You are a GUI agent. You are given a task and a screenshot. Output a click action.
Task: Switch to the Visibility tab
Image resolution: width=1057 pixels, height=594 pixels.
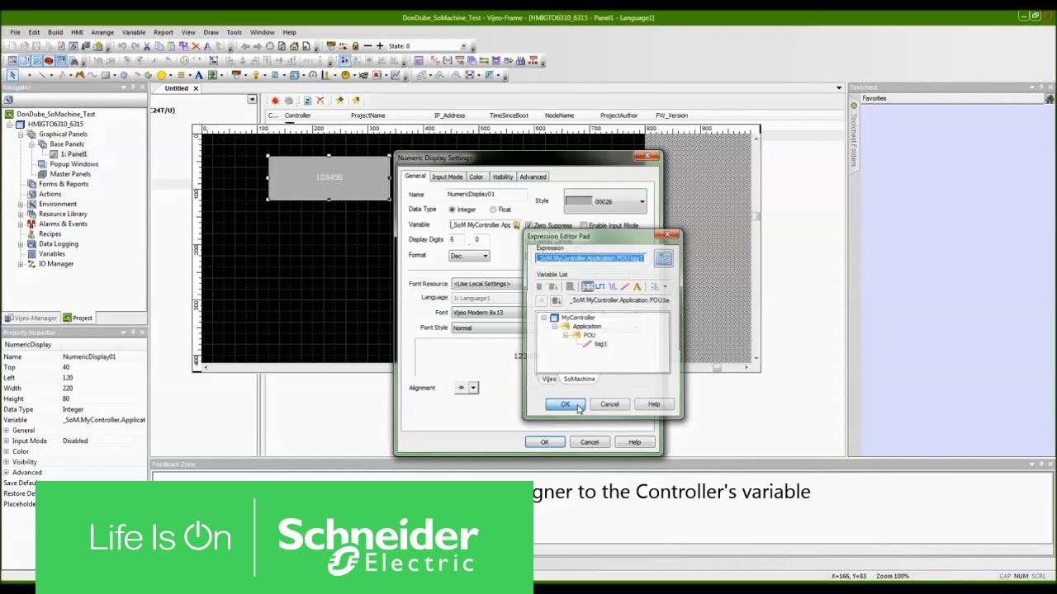[503, 177]
